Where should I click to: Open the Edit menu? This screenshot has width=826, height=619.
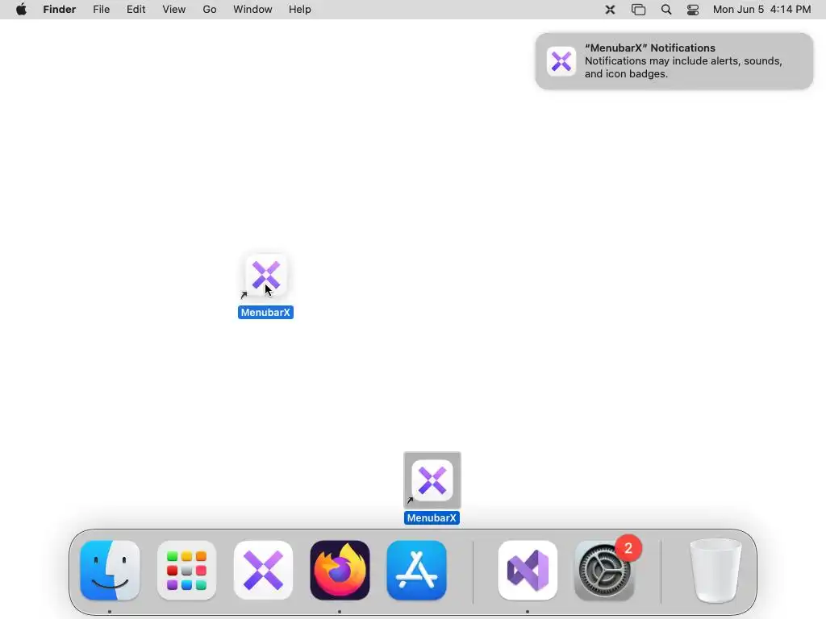click(136, 10)
